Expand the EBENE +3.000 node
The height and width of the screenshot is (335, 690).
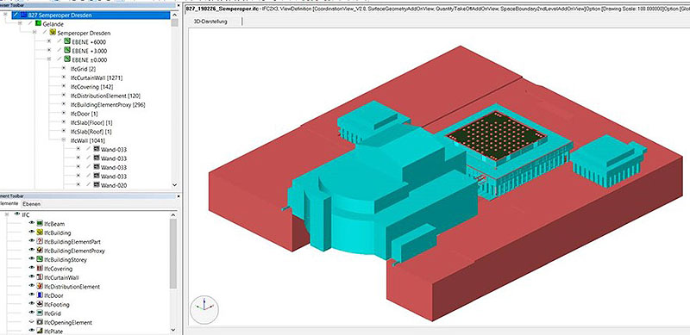click(49, 51)
